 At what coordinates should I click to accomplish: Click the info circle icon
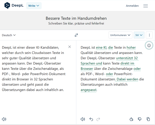click(x=149, y=46)
